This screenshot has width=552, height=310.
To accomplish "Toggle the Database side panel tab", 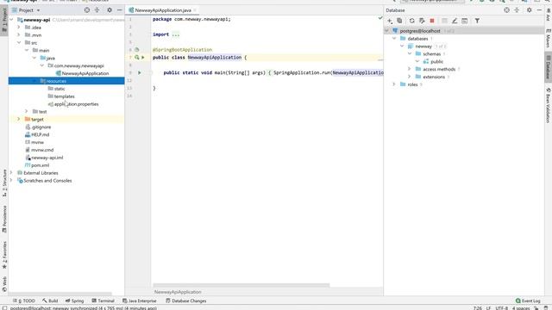I will click(549, 67).
